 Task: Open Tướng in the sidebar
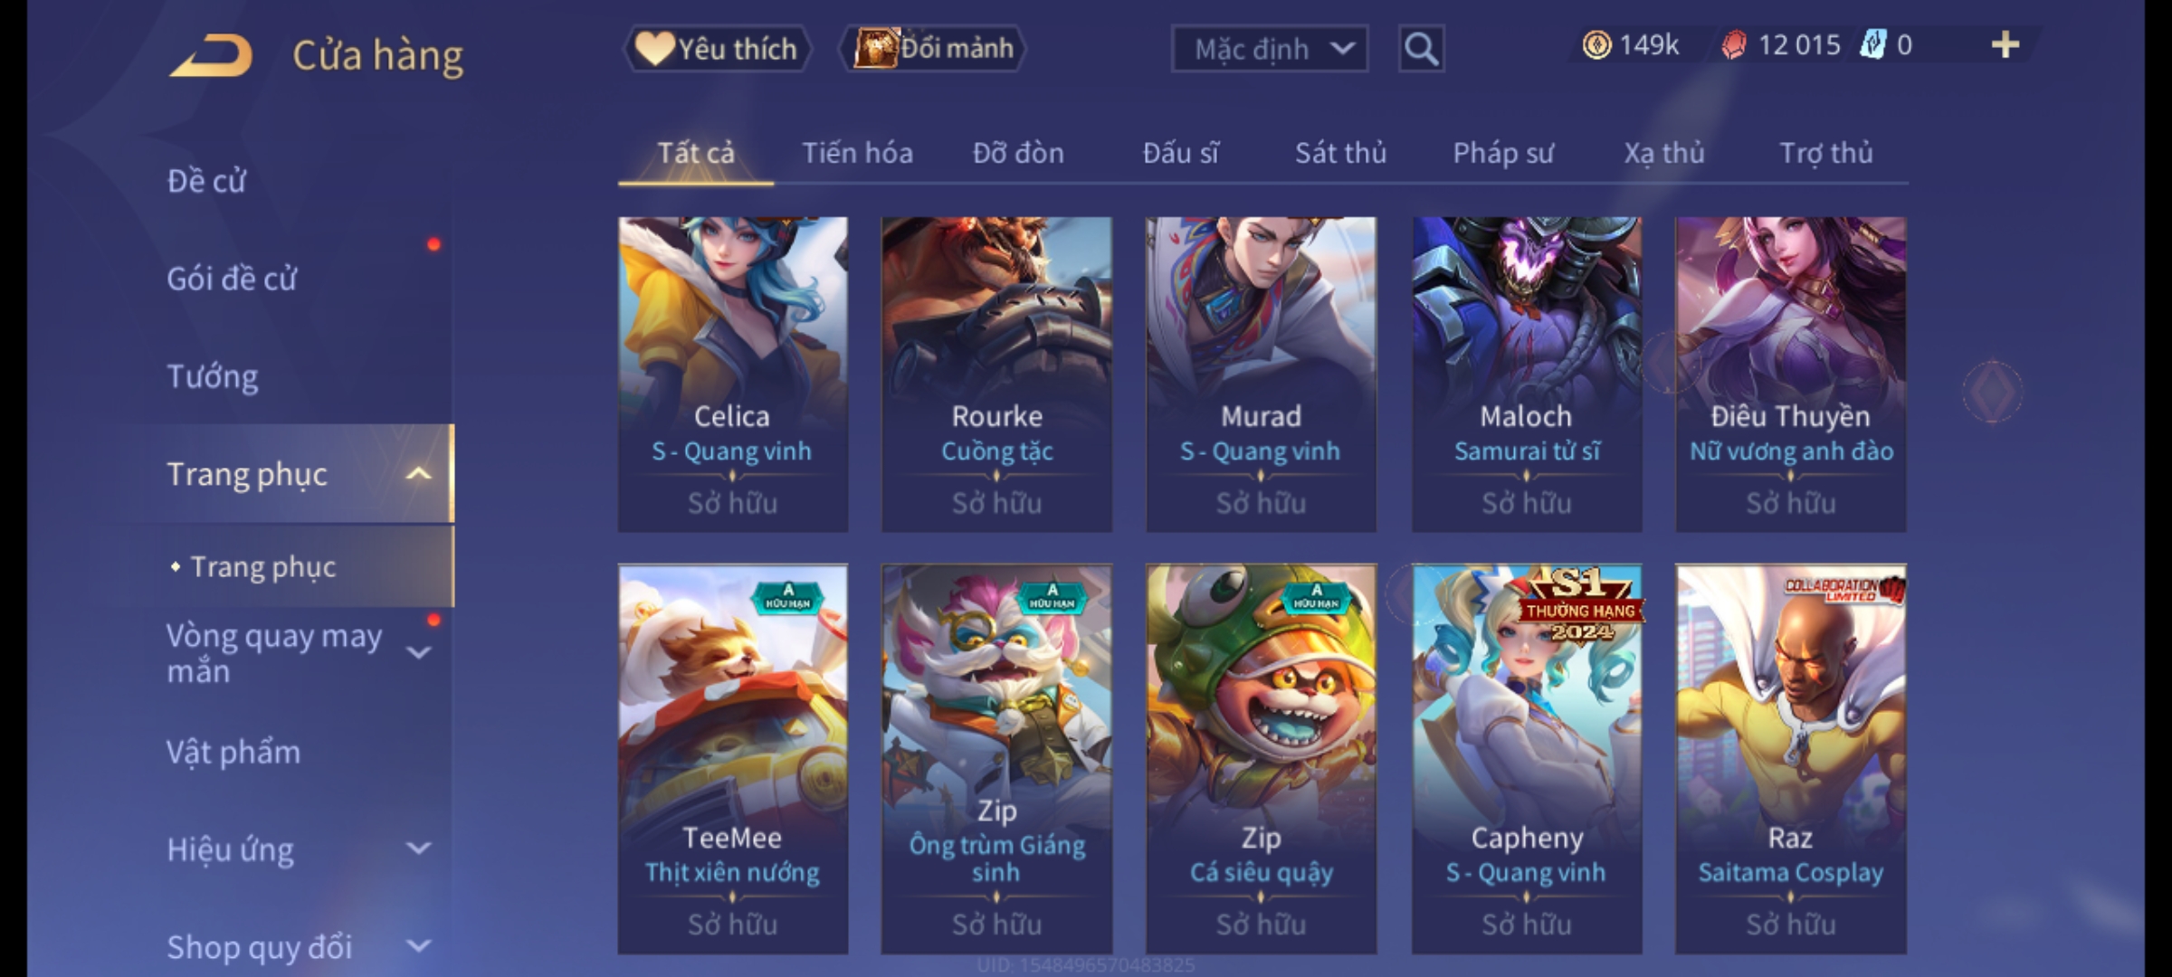pos(213,376)
